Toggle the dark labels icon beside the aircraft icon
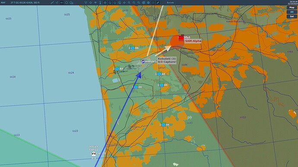Screen dimensions: 298x167 point(62,3)
